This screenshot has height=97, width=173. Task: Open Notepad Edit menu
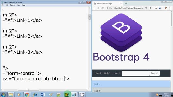pos(7,5)
